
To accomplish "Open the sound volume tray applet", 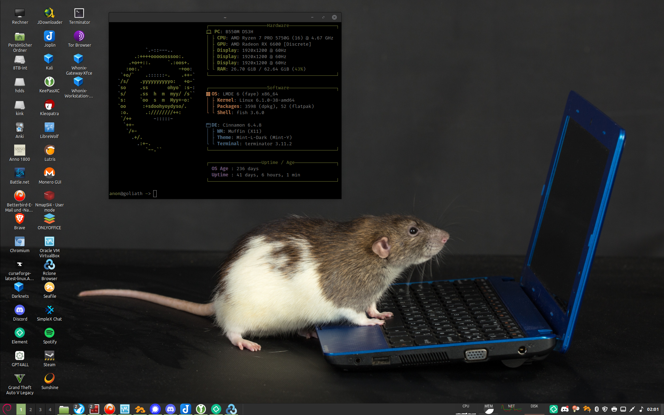I will point(641,409).
